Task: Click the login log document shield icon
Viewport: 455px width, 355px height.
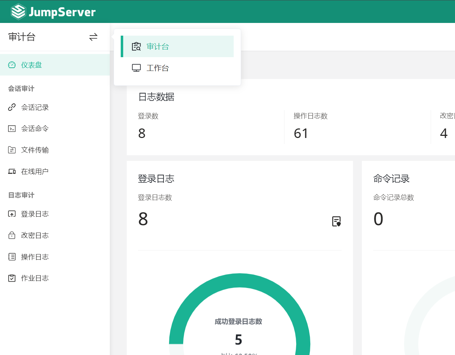Action: point(336,221)
